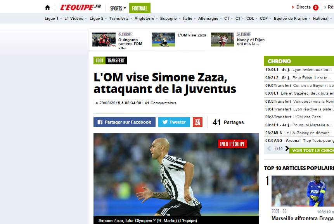Open Marseille affrontera Braga popular article image
The width and height of the screenshot is (334, 224).
point(303,191)
